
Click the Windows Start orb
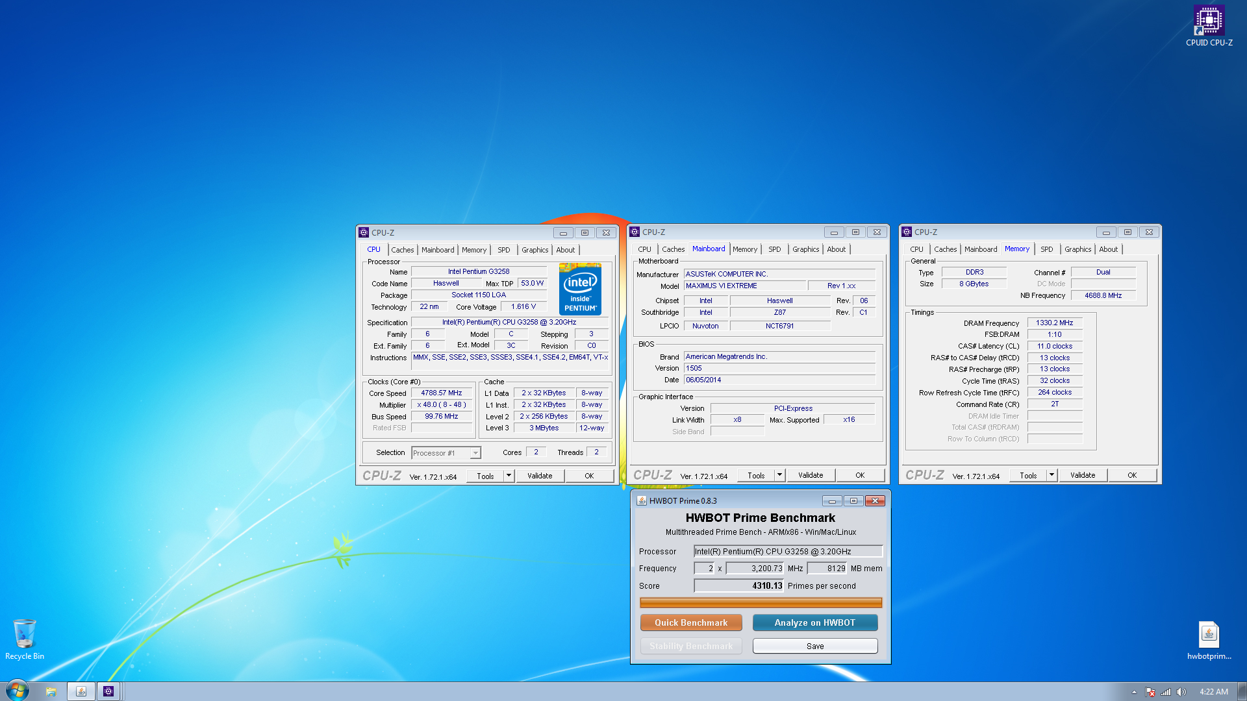pos(18,691)
